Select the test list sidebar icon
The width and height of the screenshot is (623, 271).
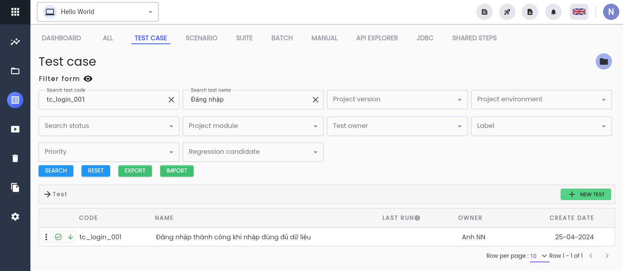[15, 100]
